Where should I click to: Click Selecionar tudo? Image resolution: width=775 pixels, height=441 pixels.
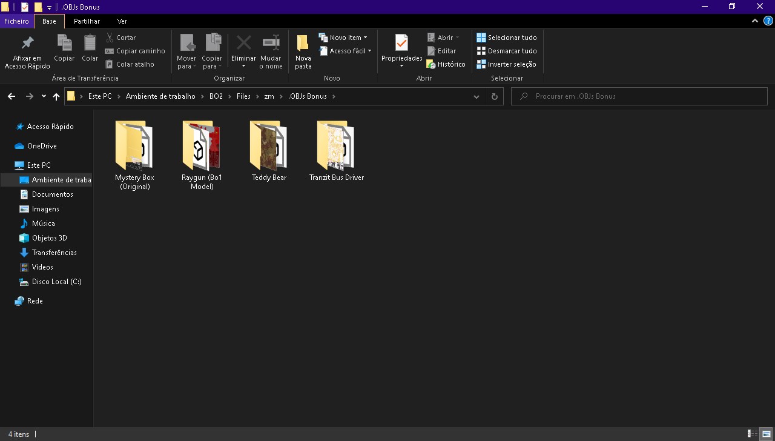tap(507, 38)
